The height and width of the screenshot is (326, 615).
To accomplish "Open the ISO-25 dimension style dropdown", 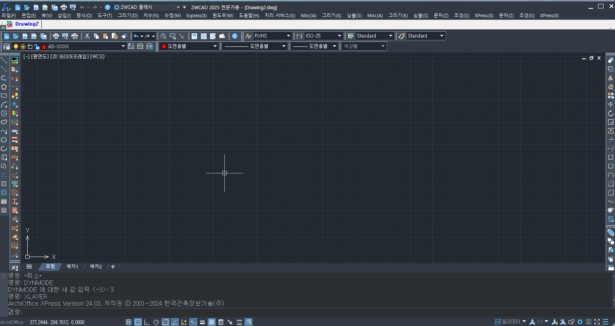I will (340, 36).
